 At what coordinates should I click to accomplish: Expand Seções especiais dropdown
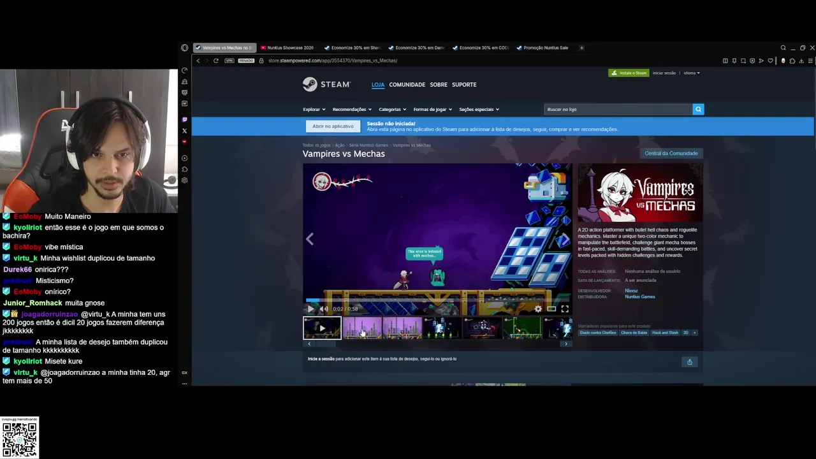point(479,109)
